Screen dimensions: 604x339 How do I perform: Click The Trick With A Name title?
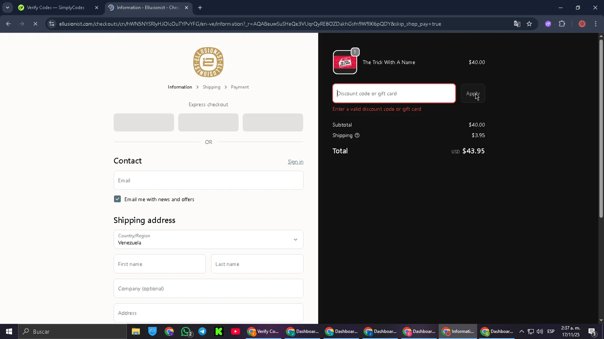tap(389, 62)
